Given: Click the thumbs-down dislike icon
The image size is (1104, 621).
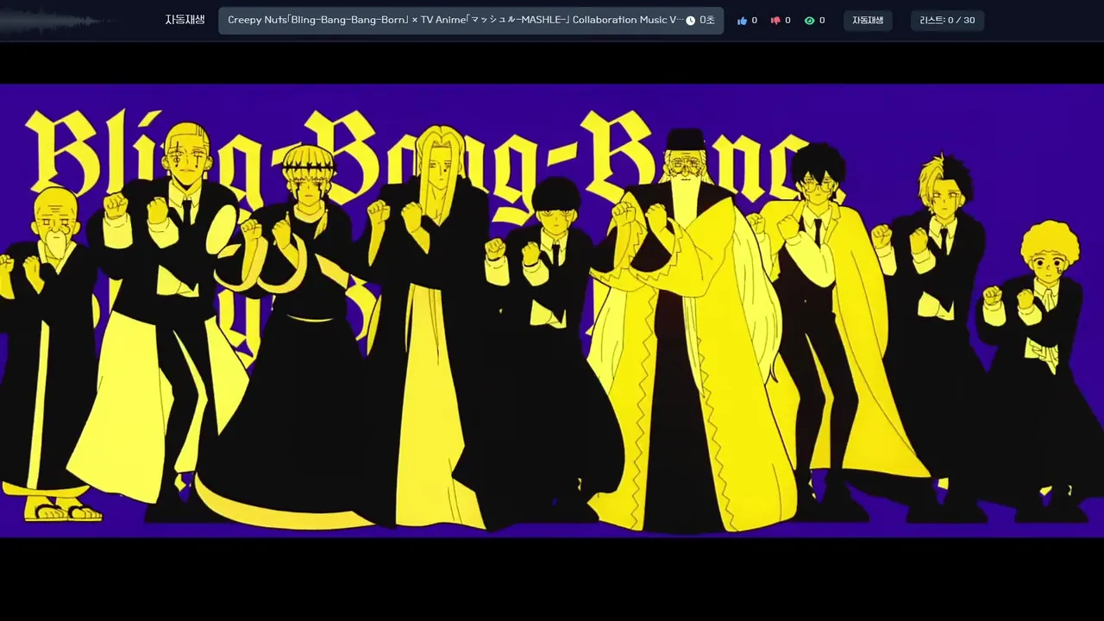Looking at the screenshot, I should coord(775,21).
